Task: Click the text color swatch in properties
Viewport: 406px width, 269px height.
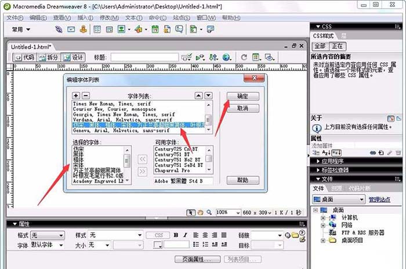Action: (x=158, y=245)
